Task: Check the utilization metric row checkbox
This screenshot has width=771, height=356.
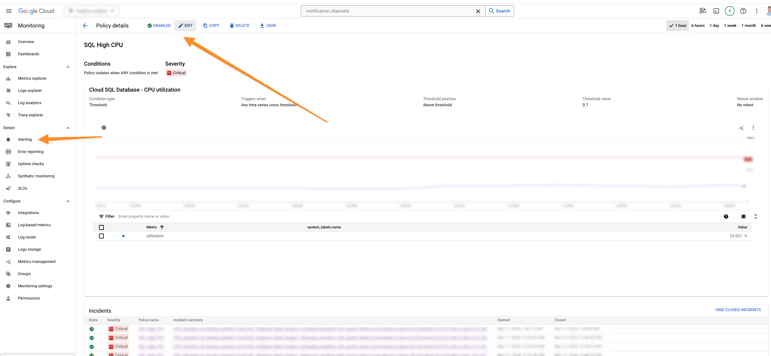Action: [x=101, y=236]
